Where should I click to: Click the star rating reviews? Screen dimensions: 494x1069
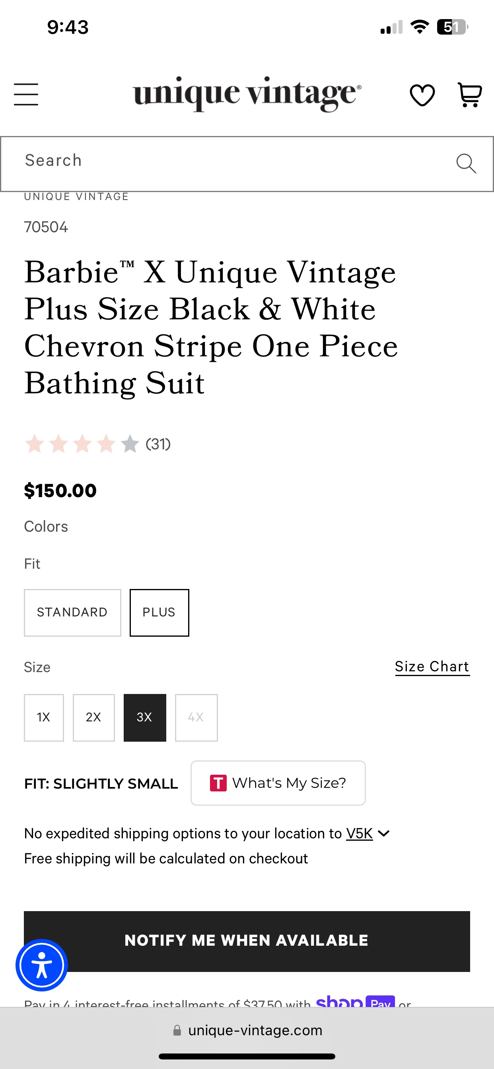coord(97,444)
